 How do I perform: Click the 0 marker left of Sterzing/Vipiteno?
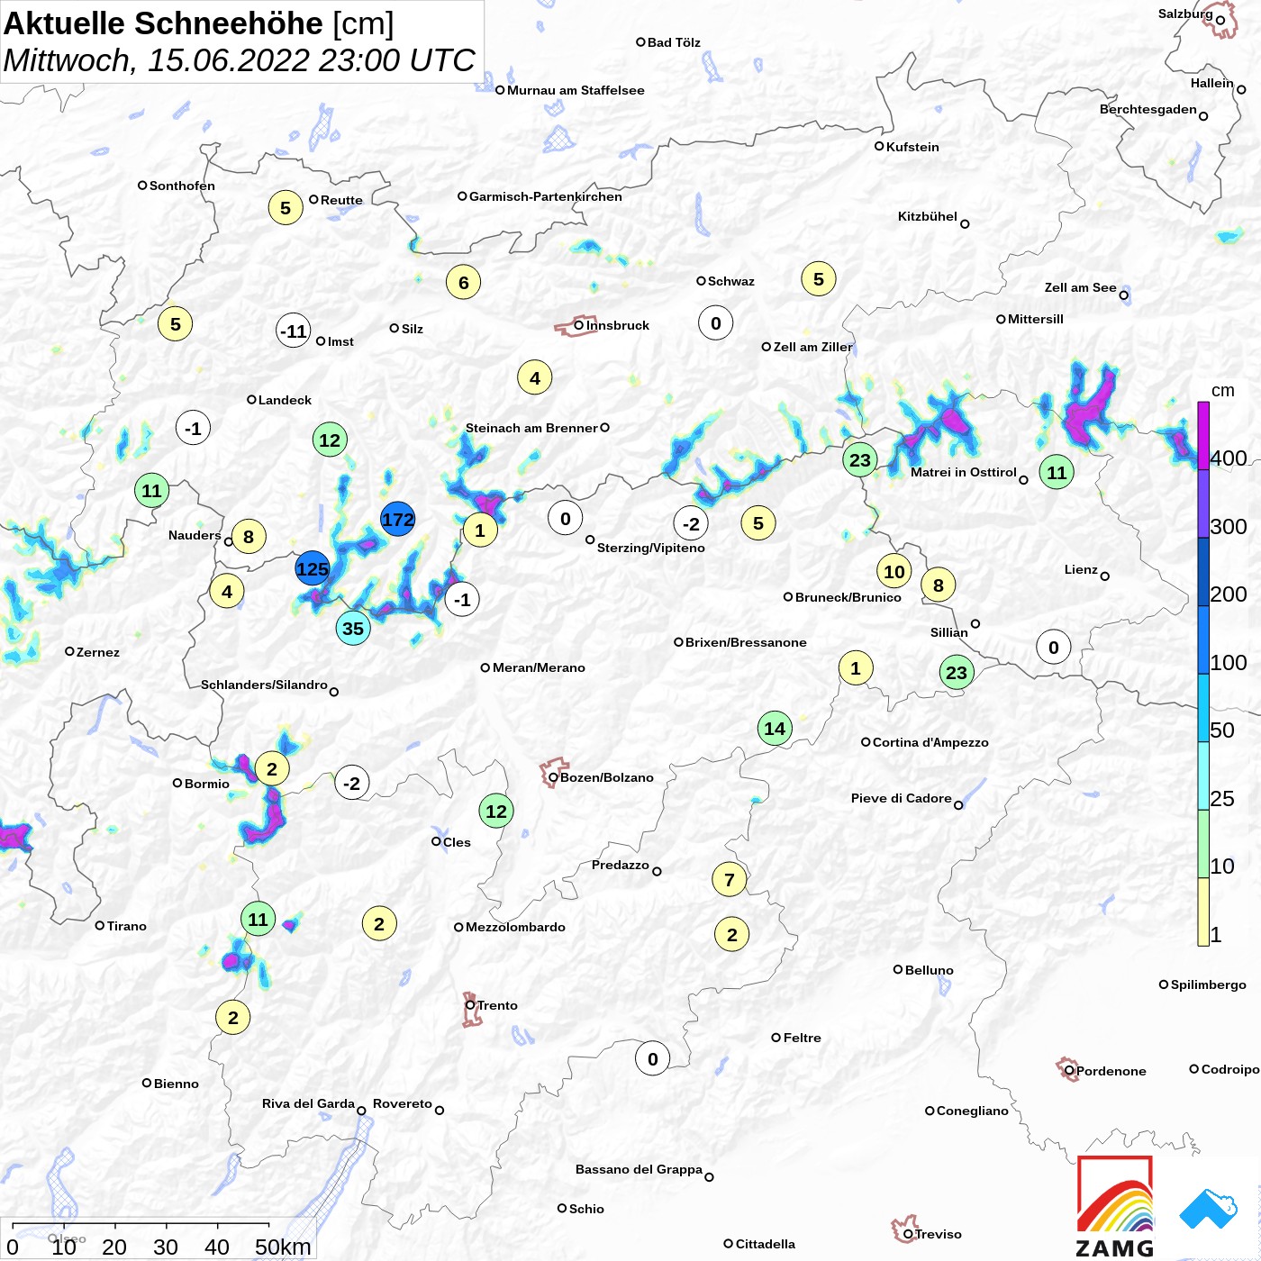(x=566, y=519)
